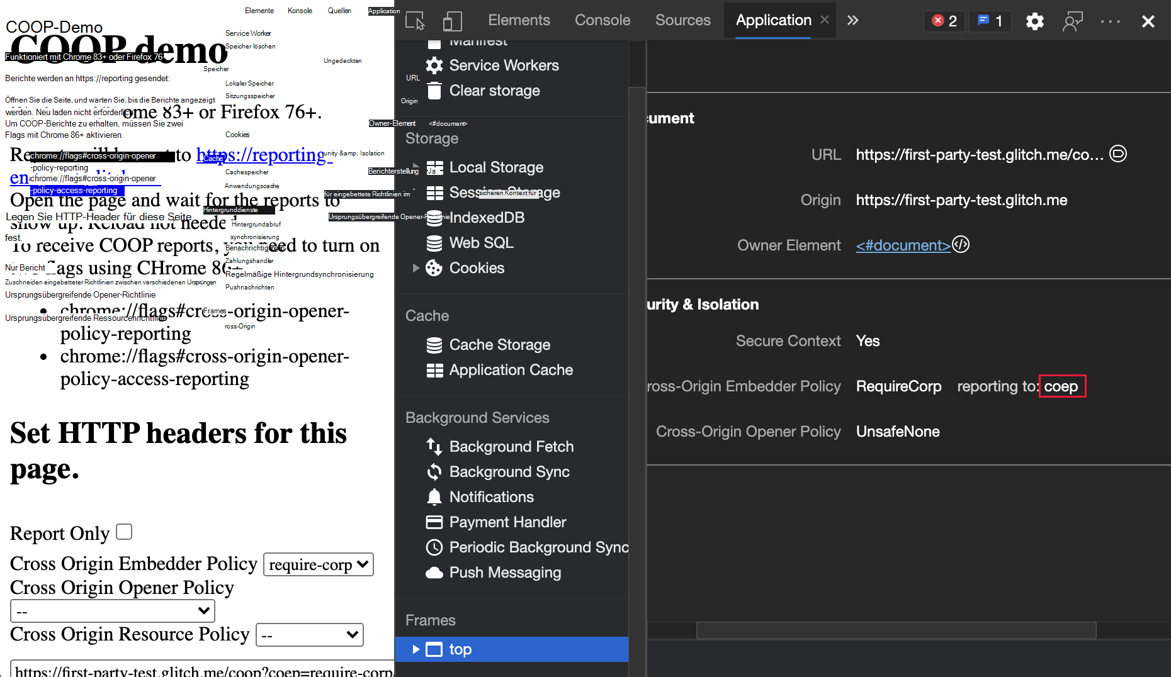Switch to the Elements tab
The image size is (1171, 677).
[519, 20]
